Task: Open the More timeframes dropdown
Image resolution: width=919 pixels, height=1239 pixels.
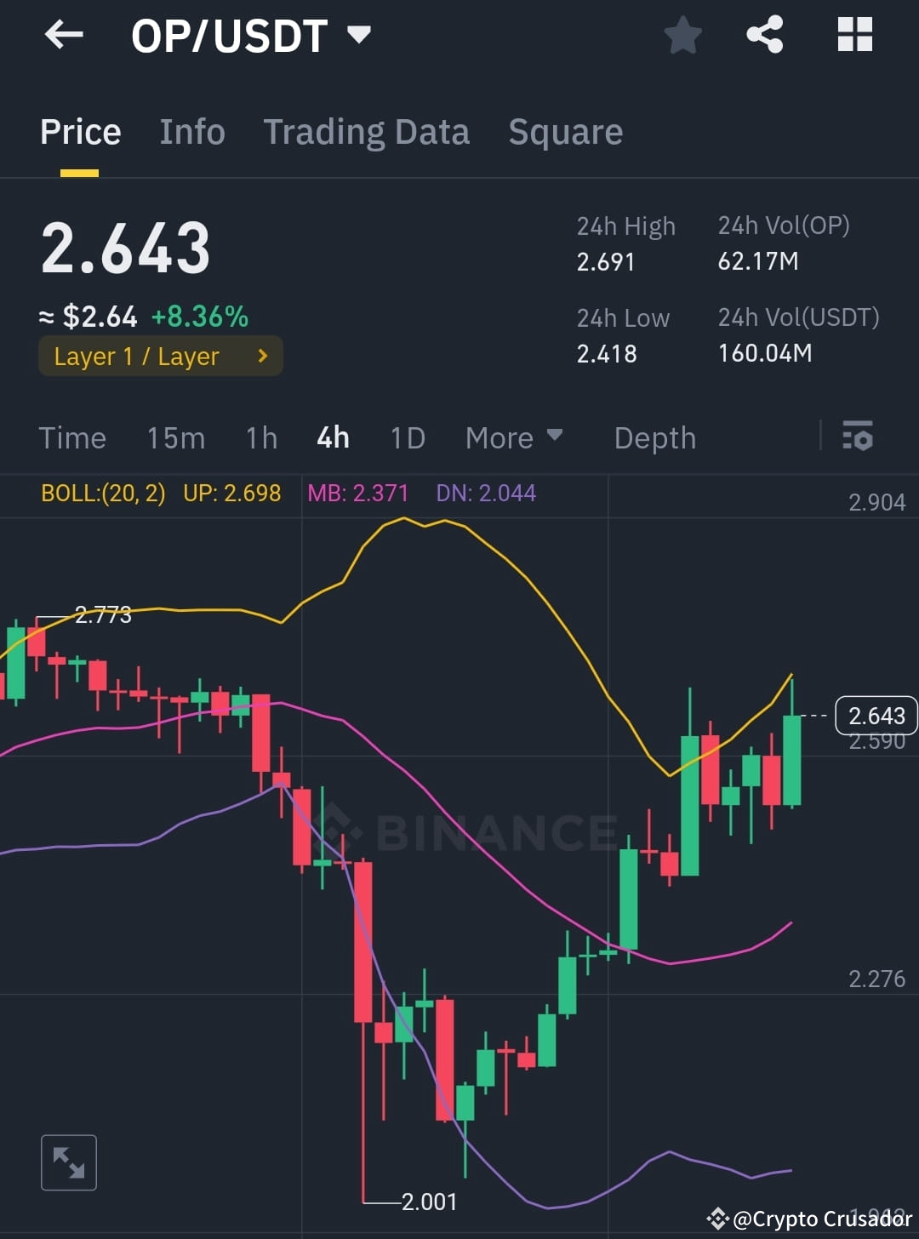Action: (514, 437)
